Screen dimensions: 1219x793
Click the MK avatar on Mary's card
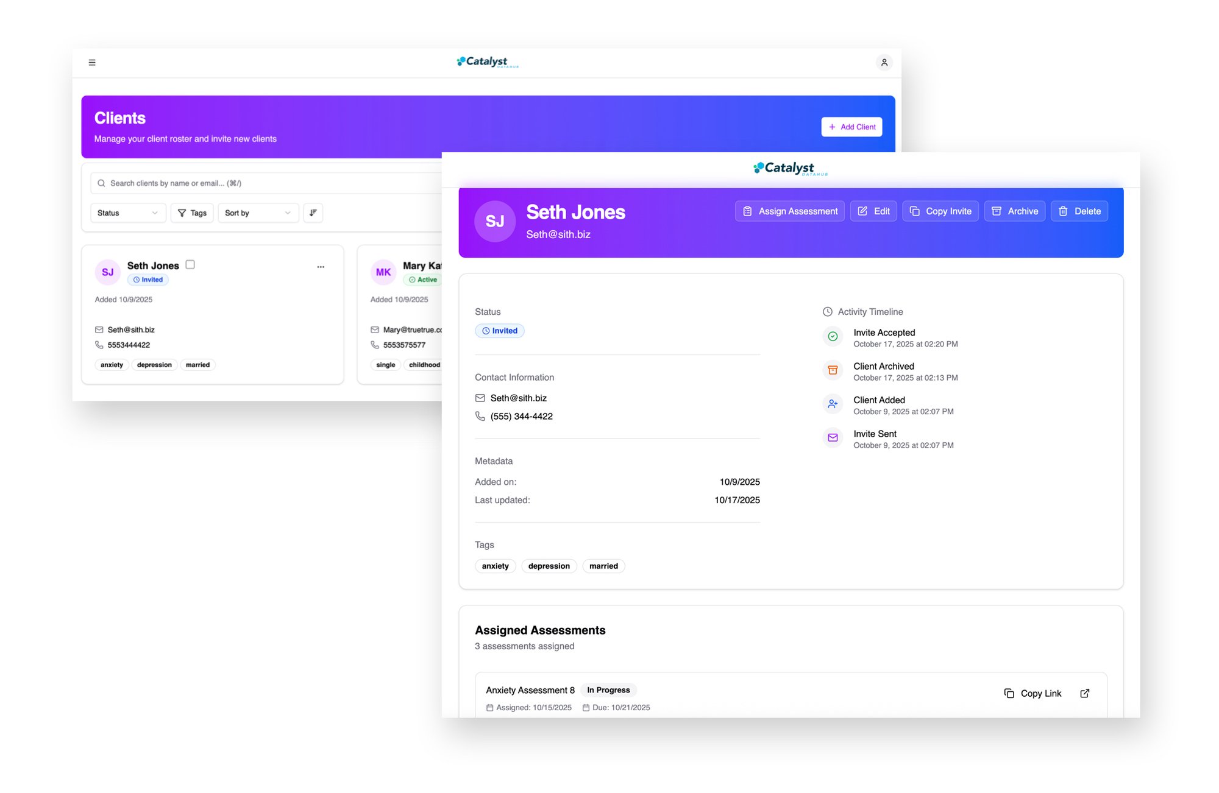click(x=383, y=272)
